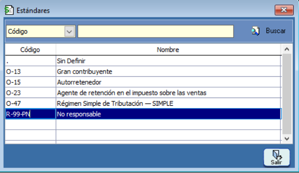Click the O-23 code cell
The height and width of the screenshot is (173, 299).
pos(30,93)
